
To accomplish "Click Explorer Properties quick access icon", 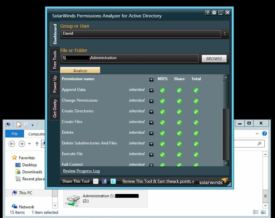I will click(x=19, y=125).
